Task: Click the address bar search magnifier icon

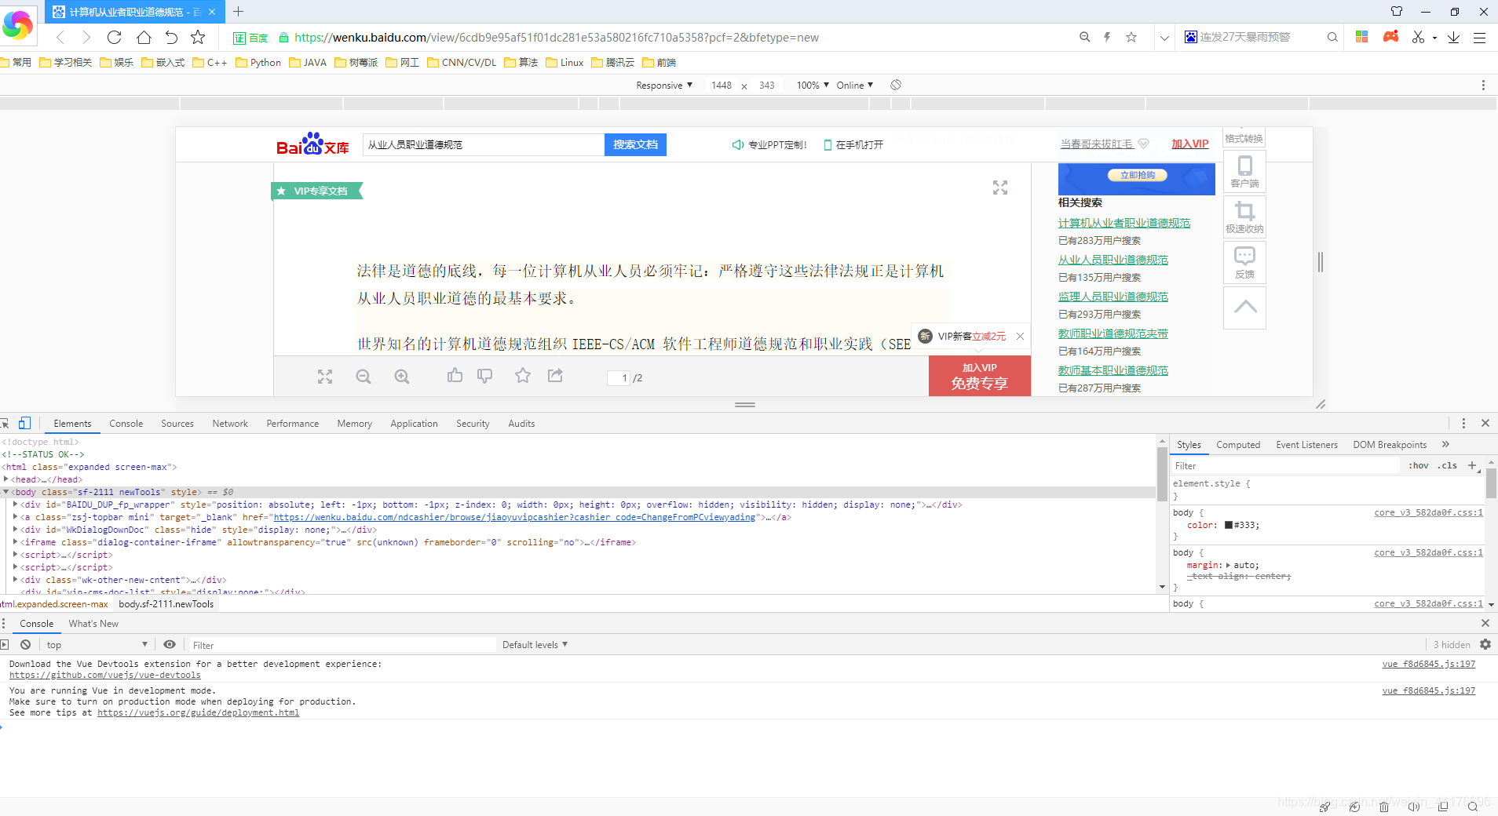Action: (1085, 37)
